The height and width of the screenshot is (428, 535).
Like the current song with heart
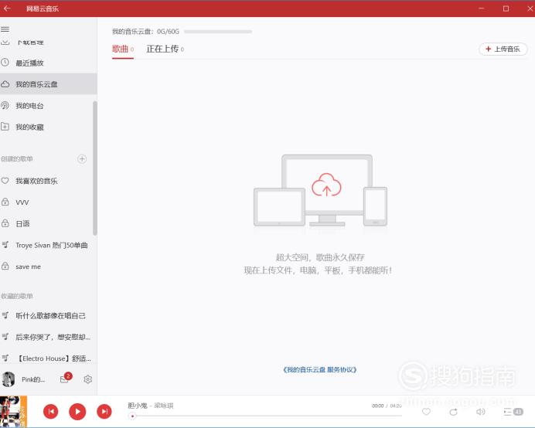coord(426,412)
